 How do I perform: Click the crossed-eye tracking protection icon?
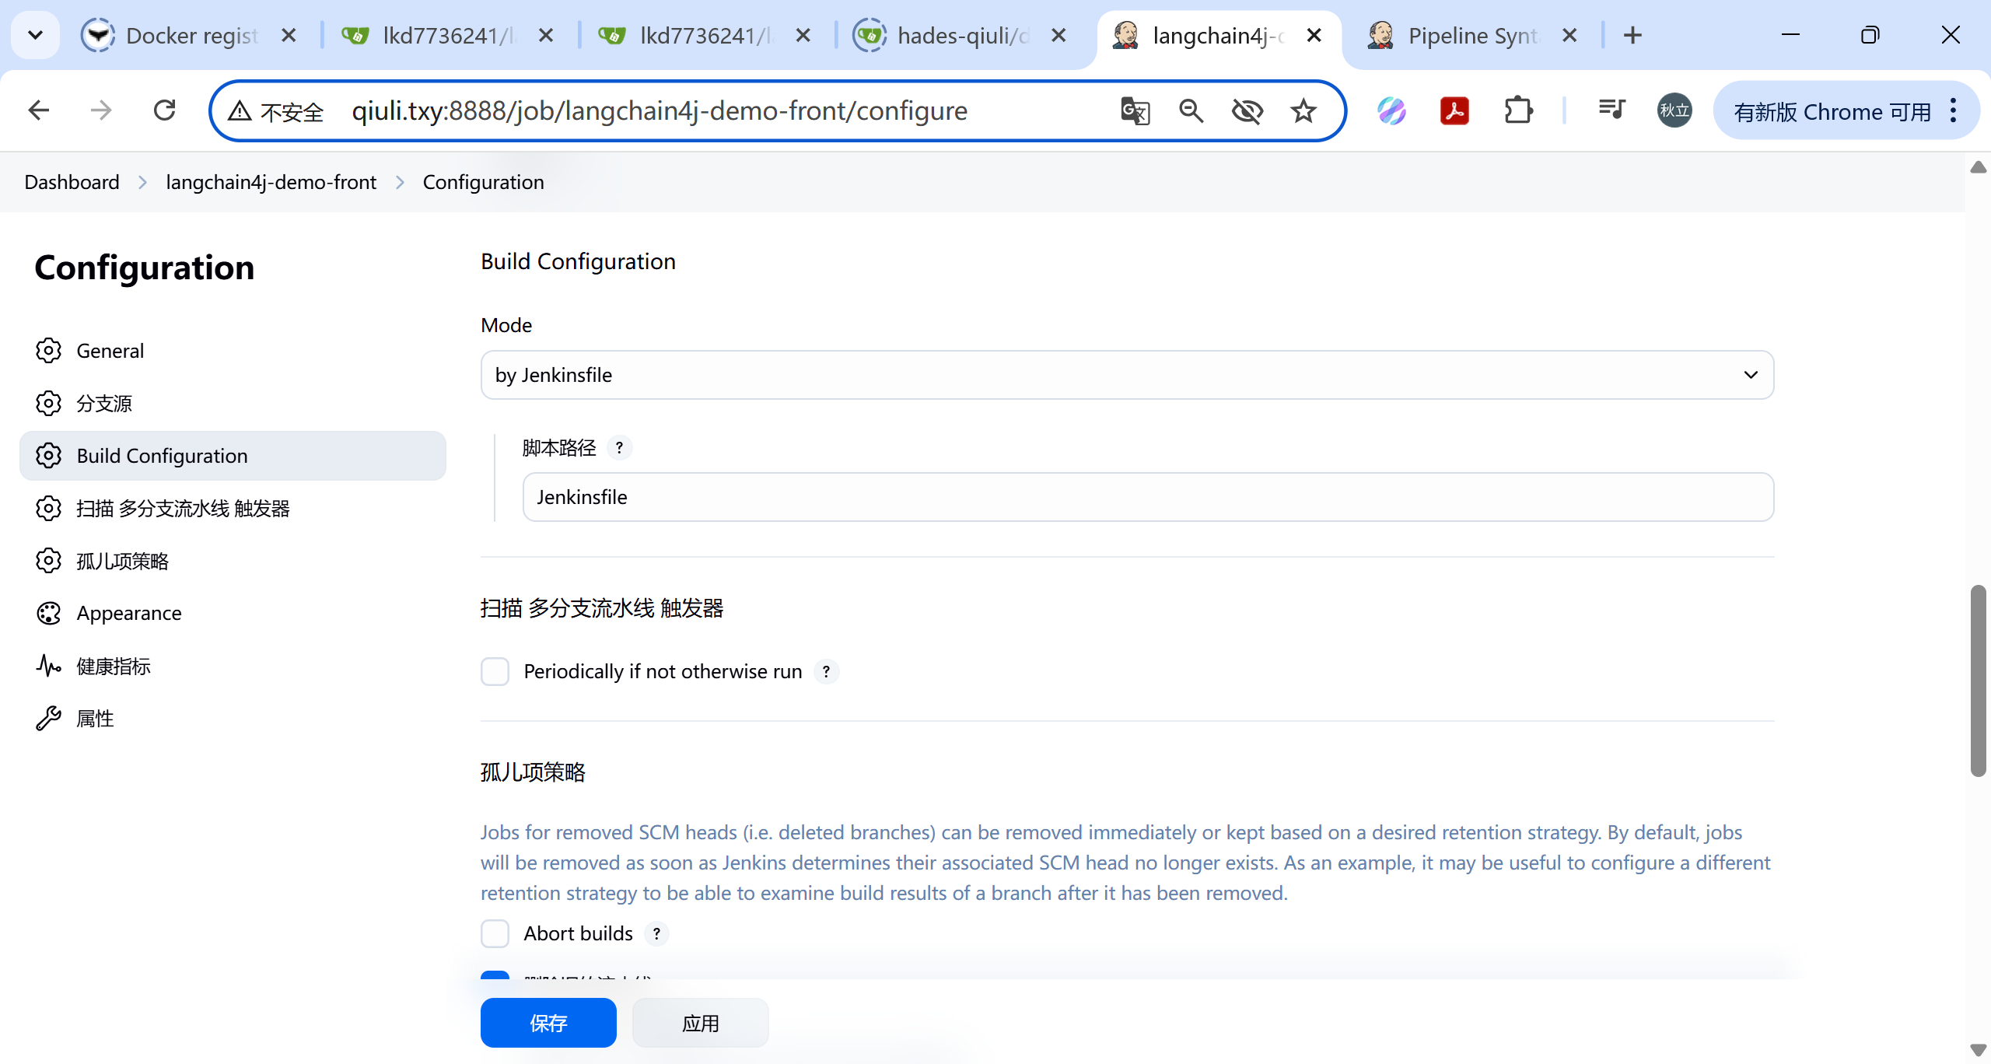click(1247, 111)
